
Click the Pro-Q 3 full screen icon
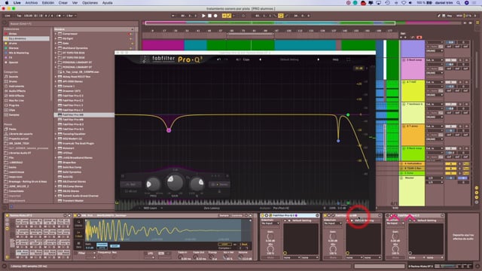(348, 59)
